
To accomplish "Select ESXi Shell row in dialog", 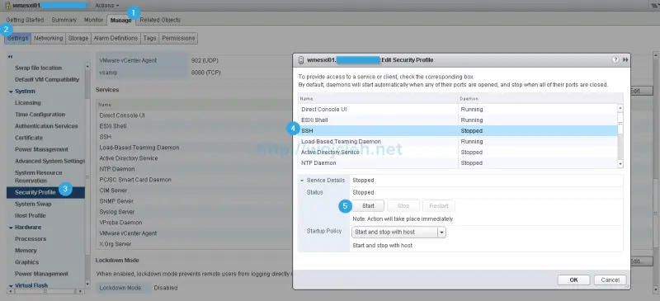I will (458, 120).
